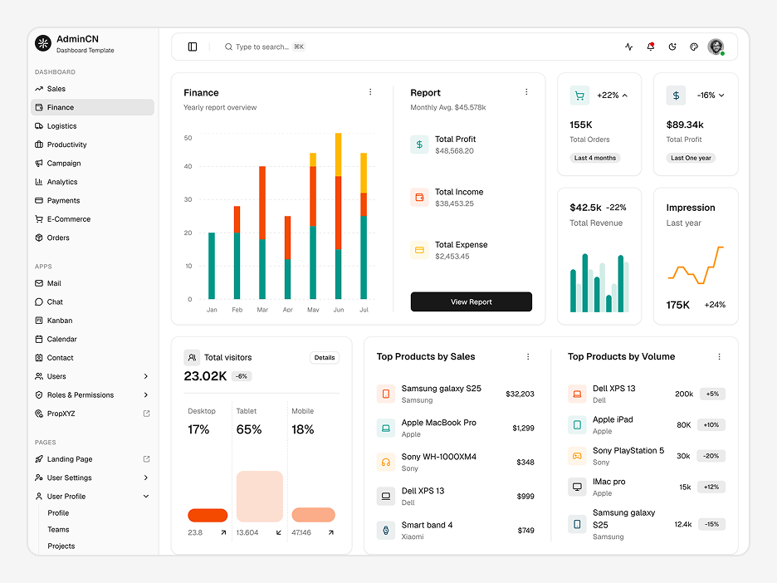The image size is (777, 583).
Task: Click the light peach Tablet visitors bar
Action: 260,497
